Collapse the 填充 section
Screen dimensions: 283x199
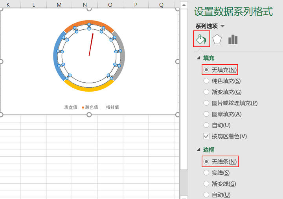pos(199,58)
